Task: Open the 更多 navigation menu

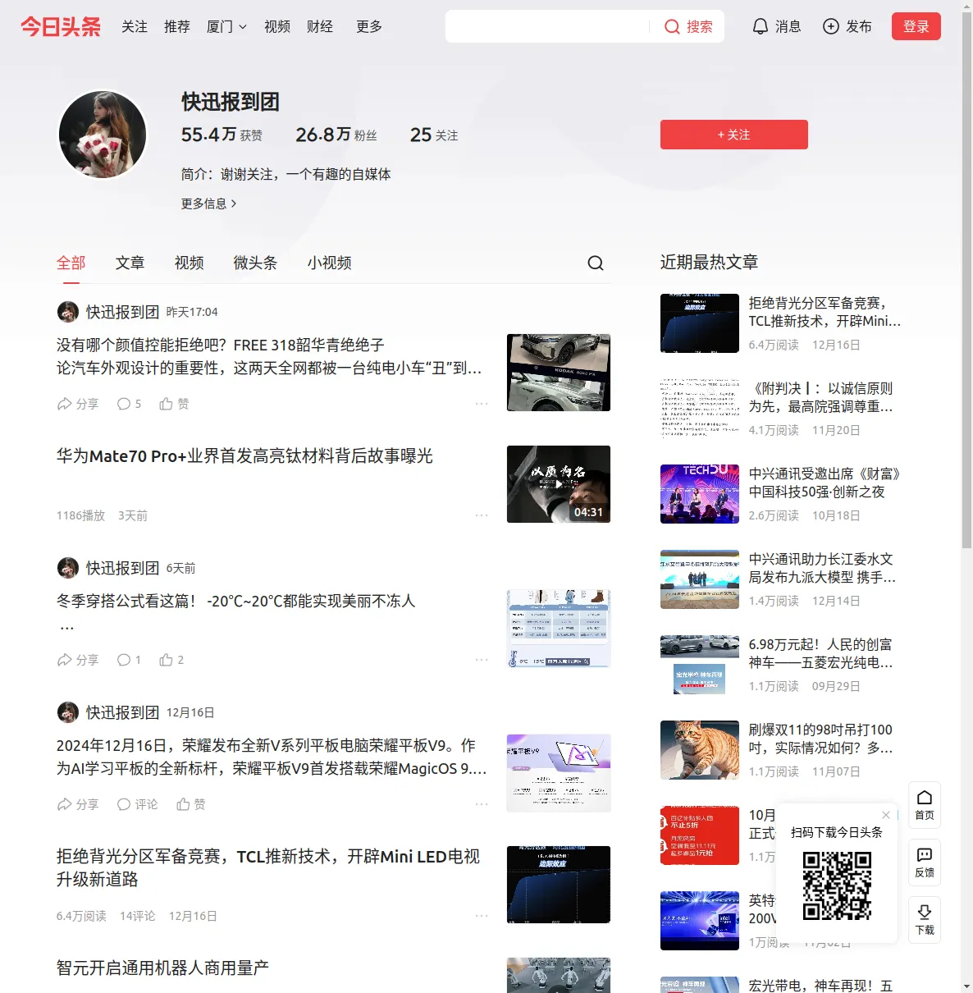Action: (x=369, y=27)
